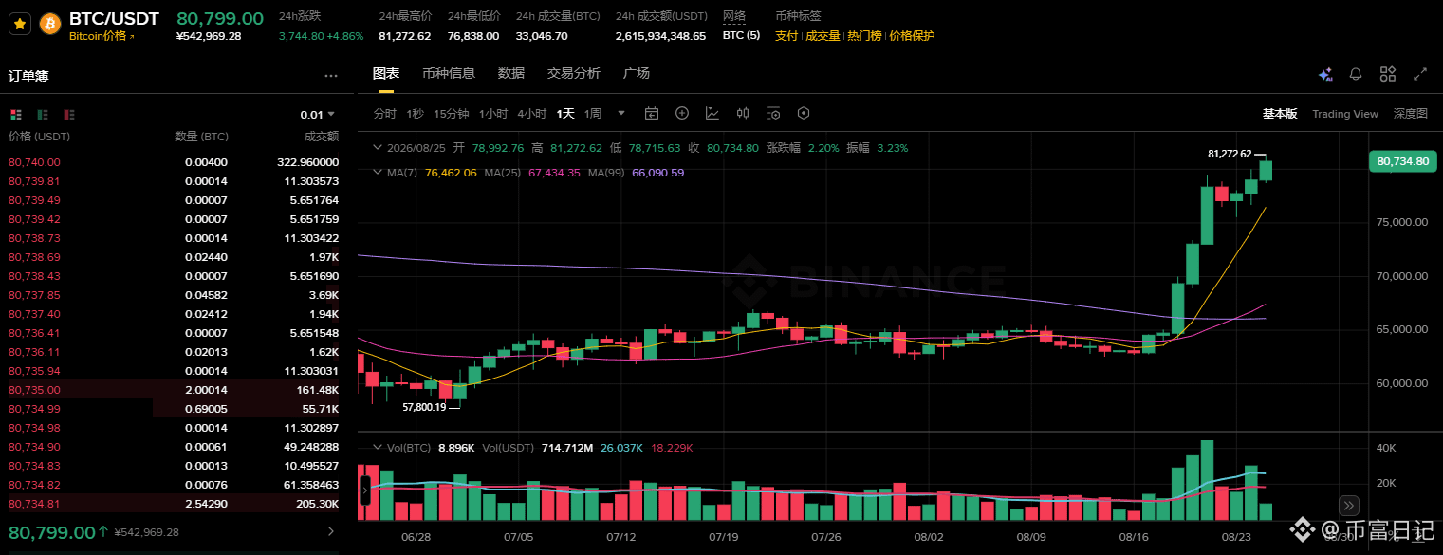Screen dimensions: 1443x555
Task: Click the 成交额 column header
Action: point(321,137)
